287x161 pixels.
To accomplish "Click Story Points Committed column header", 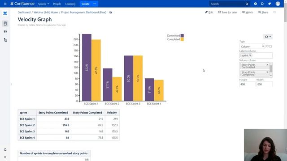I will click(x=54, y=113).
